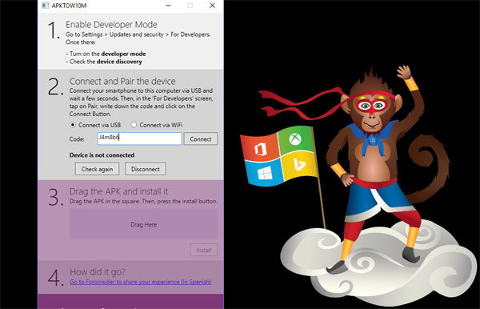480x309 pixels.
Task: Click the 'Connect and Pair the device' heading
Action: [x=122, y=81]
